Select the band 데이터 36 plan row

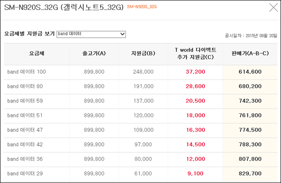(140, 159)
